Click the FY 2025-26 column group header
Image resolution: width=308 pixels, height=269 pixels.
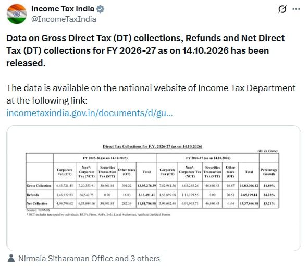(x=105, y=158)
